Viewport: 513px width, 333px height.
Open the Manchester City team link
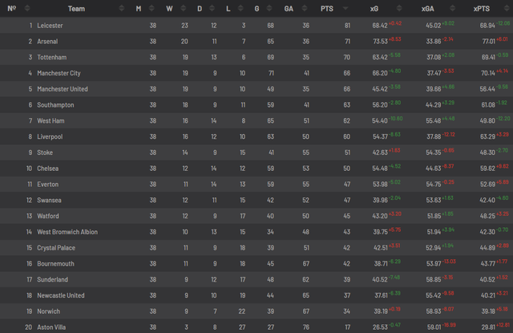point(61,73)
